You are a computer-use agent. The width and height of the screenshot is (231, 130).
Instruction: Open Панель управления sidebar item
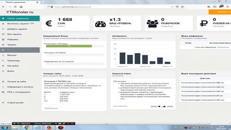tap(20, 18)
